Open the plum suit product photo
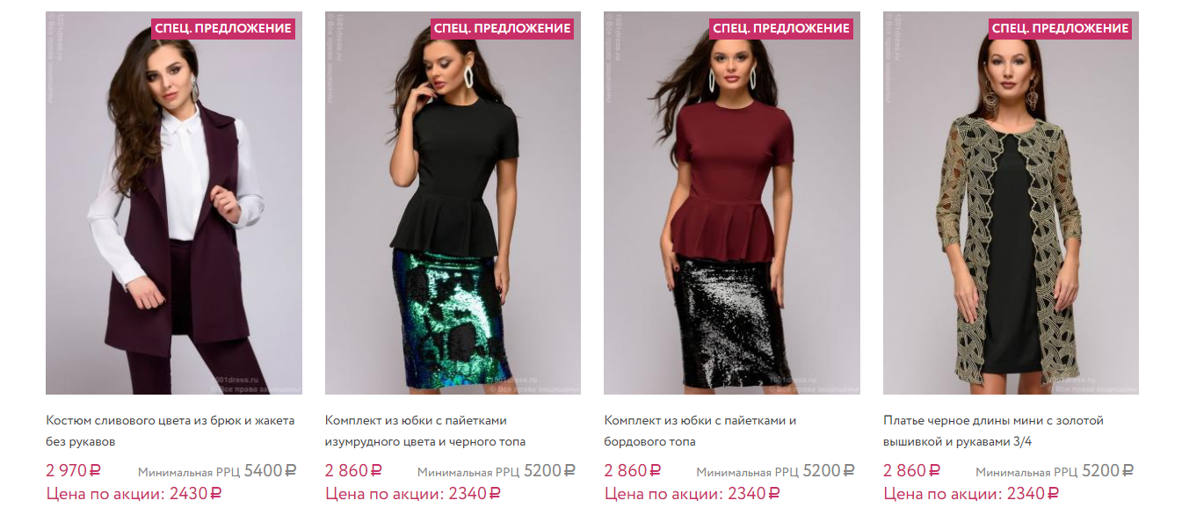 (x=174, y=203)
